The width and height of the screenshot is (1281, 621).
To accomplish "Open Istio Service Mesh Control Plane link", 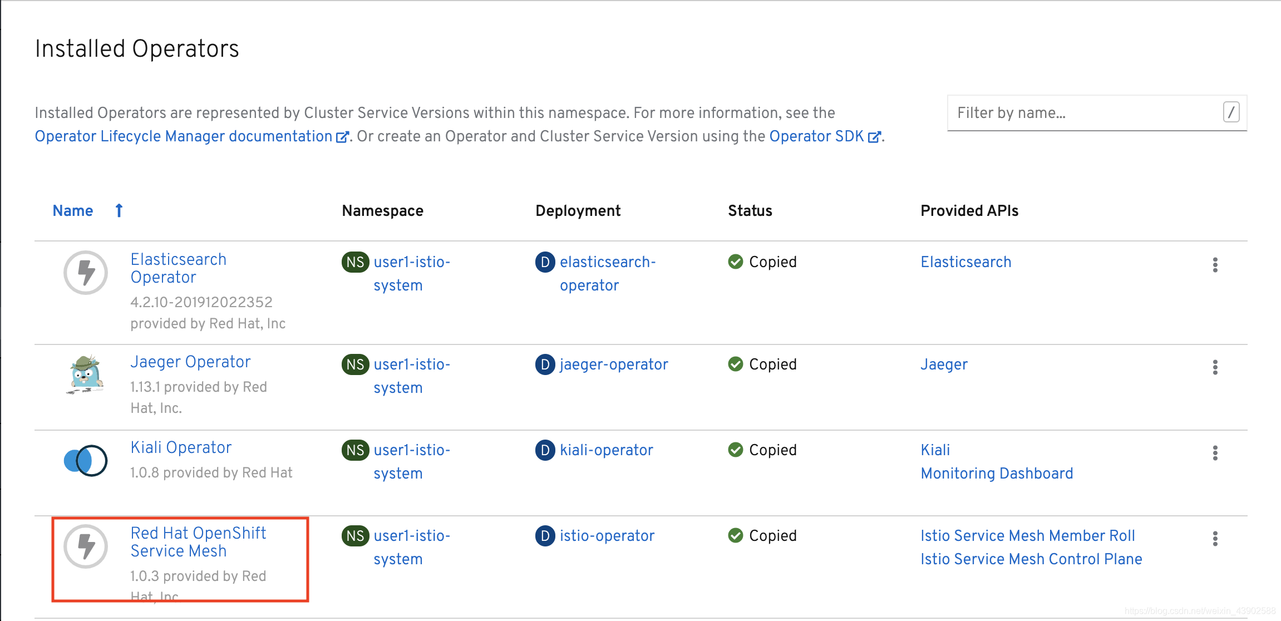I will [x=1031, y=559].
